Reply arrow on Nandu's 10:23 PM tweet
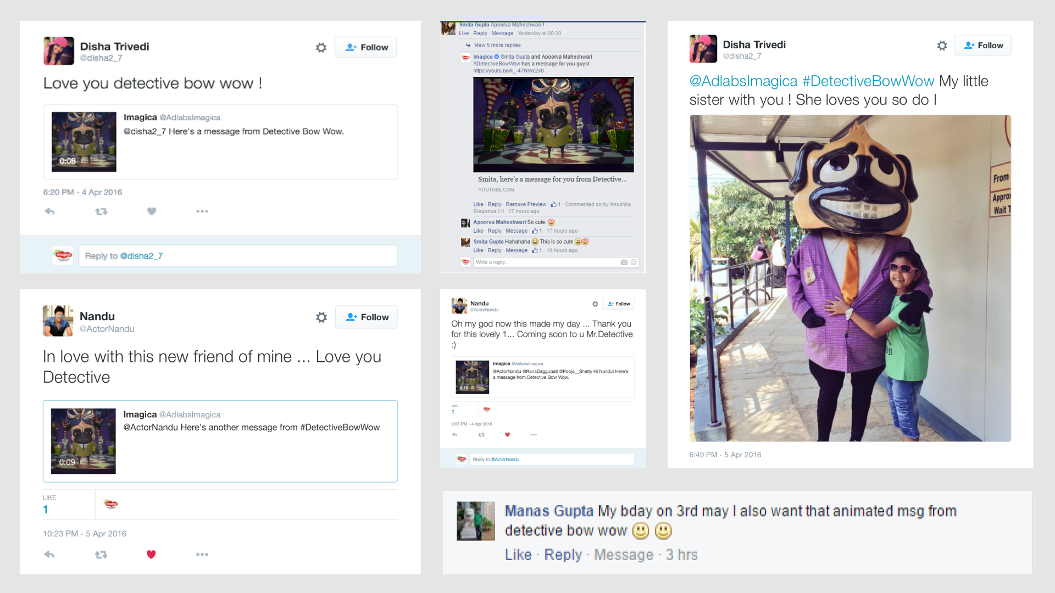Viewport: 1055px width, 593px height. point(49,555)
